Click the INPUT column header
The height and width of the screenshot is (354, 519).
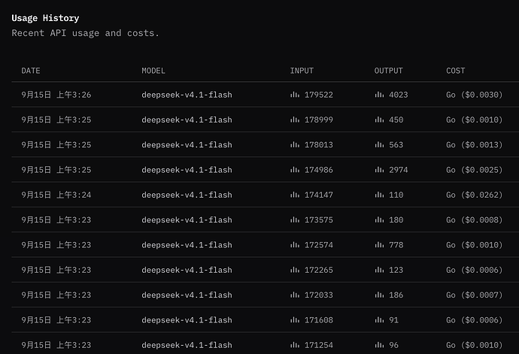pyautogui.click(x=302, y=71)
